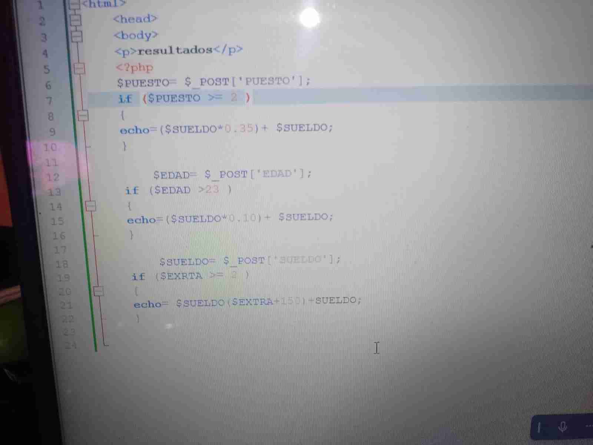Click the echo=($SUELDO*0.35)+ $SUELDO; line

(x=226, y=129)
